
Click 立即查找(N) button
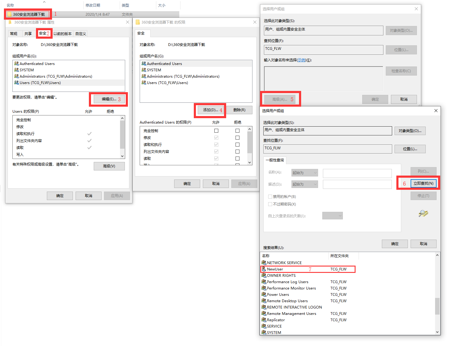pos(423,183)
